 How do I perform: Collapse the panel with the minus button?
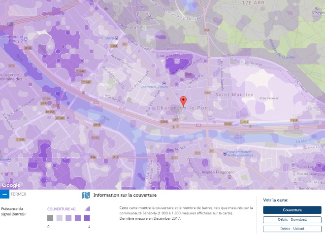[x=4, y=194]
